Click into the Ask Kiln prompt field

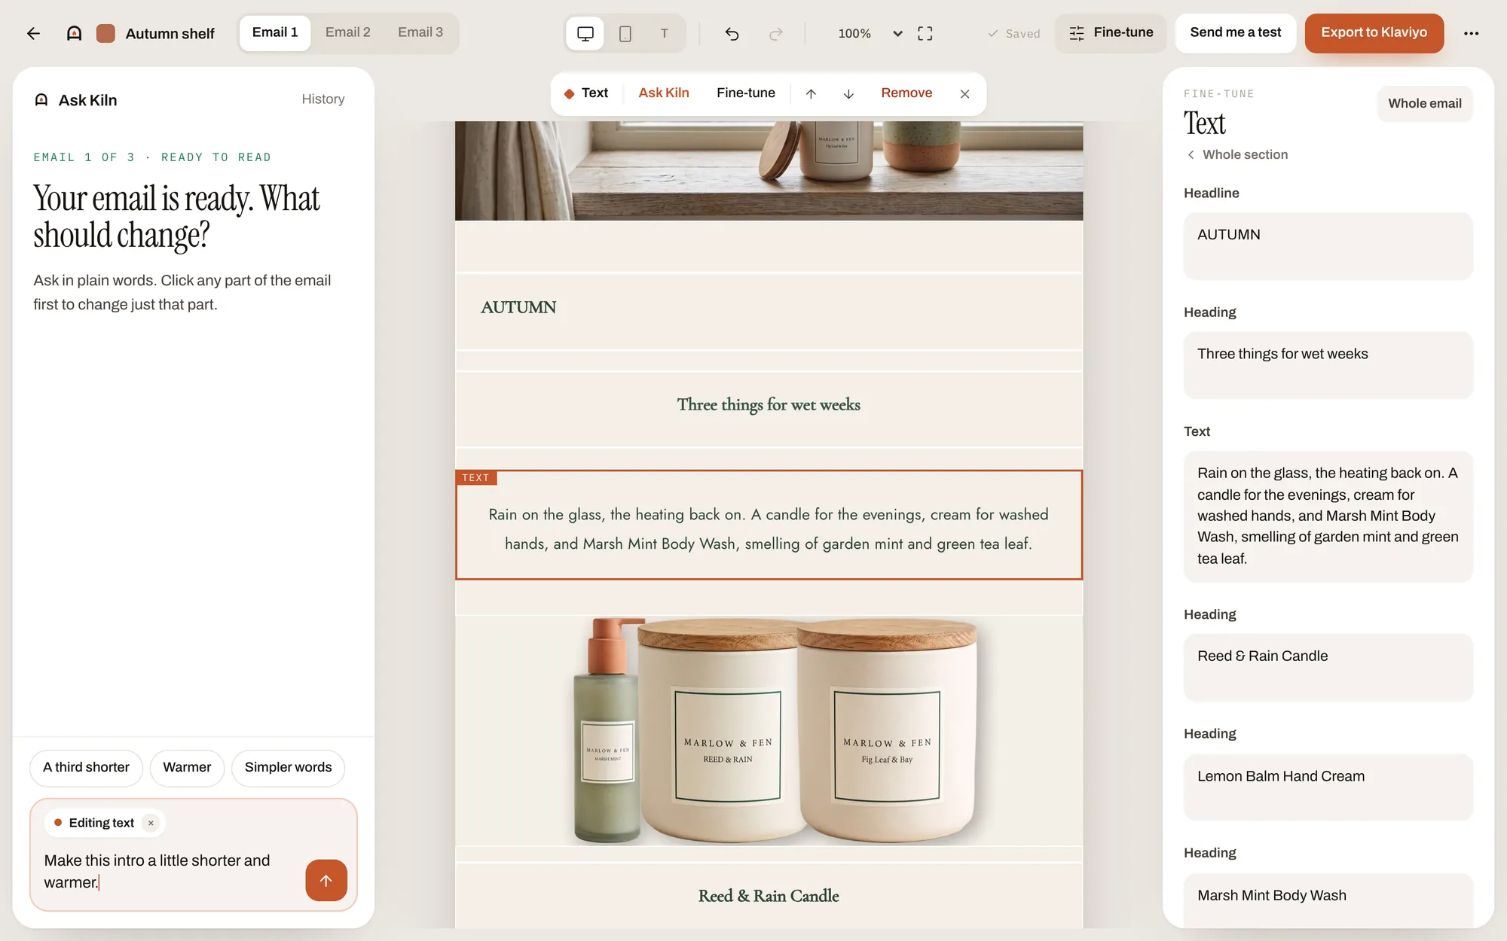(x=170, y=871)
